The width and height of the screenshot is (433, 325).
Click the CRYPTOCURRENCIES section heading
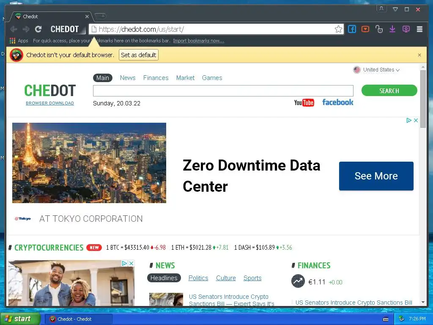click(49, 248)
